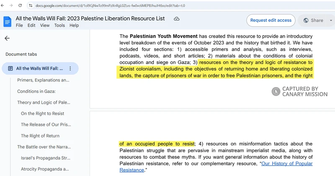Reload the page with refresh icon

pos(20,5)
